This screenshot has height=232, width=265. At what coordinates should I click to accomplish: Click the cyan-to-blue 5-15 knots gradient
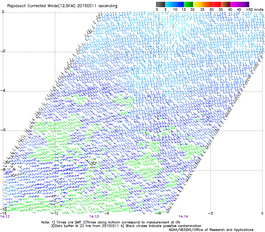point(174,4)
